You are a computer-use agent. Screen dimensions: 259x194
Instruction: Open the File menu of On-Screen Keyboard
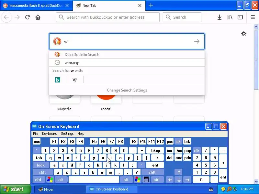36,134
